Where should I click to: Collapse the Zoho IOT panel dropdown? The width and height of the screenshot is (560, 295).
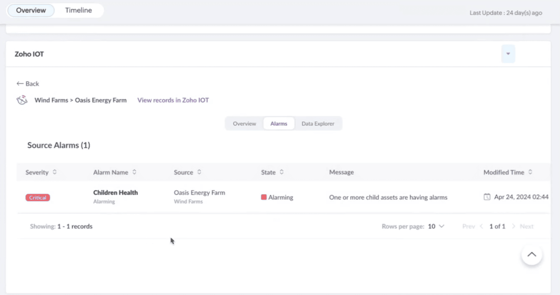508,54
